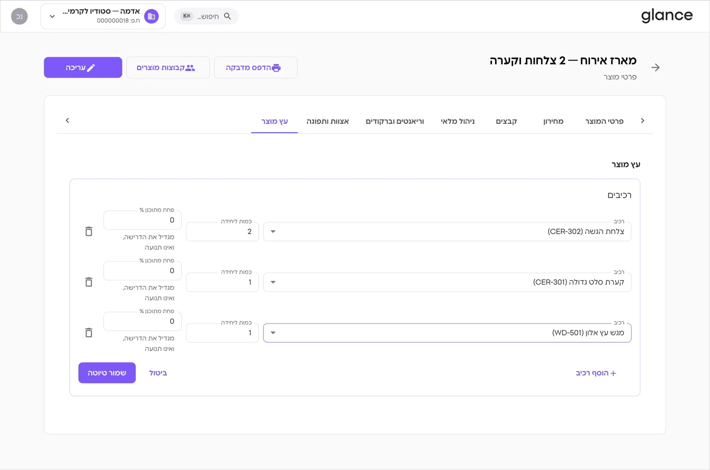Click waste percent field in מגש עץ אלון row

(x=142, y=321)
